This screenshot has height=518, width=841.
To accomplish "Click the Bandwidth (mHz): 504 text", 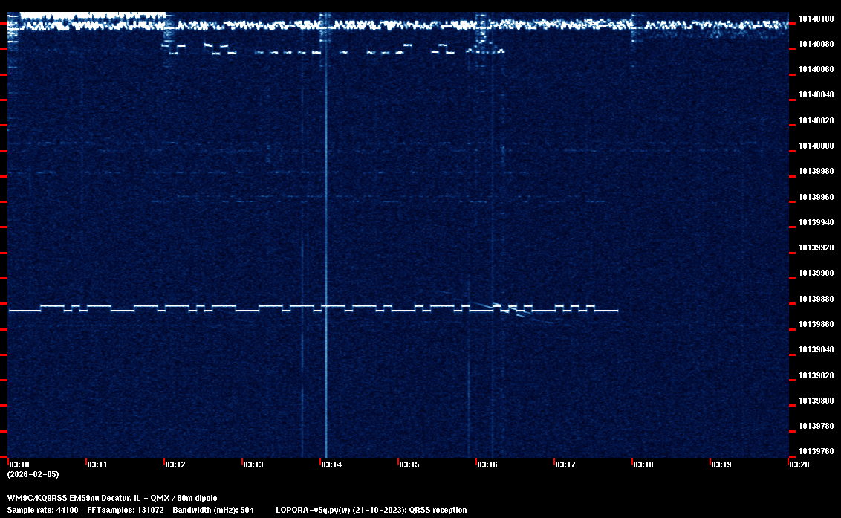I will coord(213,510).
